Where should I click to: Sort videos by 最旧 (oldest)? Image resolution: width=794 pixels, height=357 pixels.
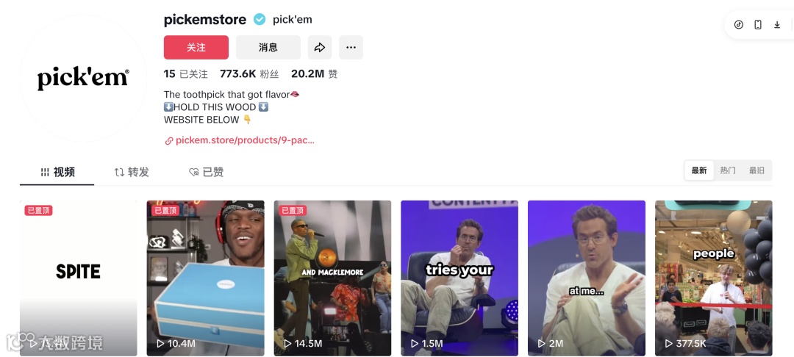click(x=757, y=171)
